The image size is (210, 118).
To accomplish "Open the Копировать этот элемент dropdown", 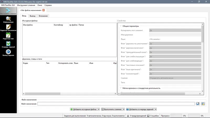I will [x=175, y=30].
